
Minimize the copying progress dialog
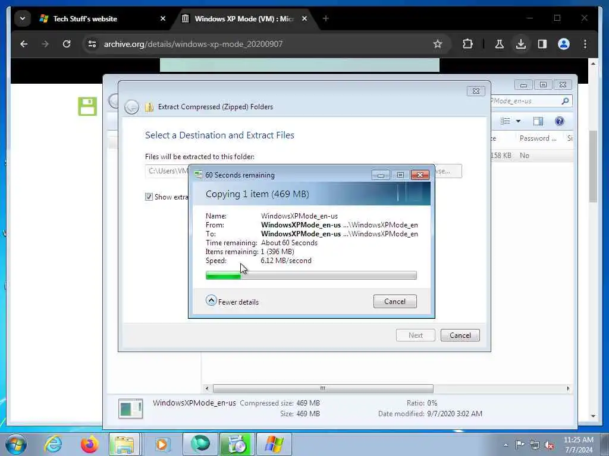coord(381,175)
